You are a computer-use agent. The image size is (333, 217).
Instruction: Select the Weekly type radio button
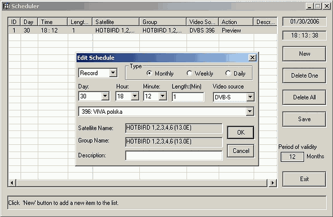(189, 73)
